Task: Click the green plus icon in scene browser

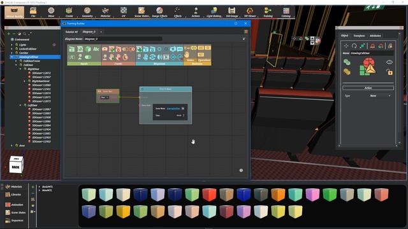Action: tap(8, 34)
